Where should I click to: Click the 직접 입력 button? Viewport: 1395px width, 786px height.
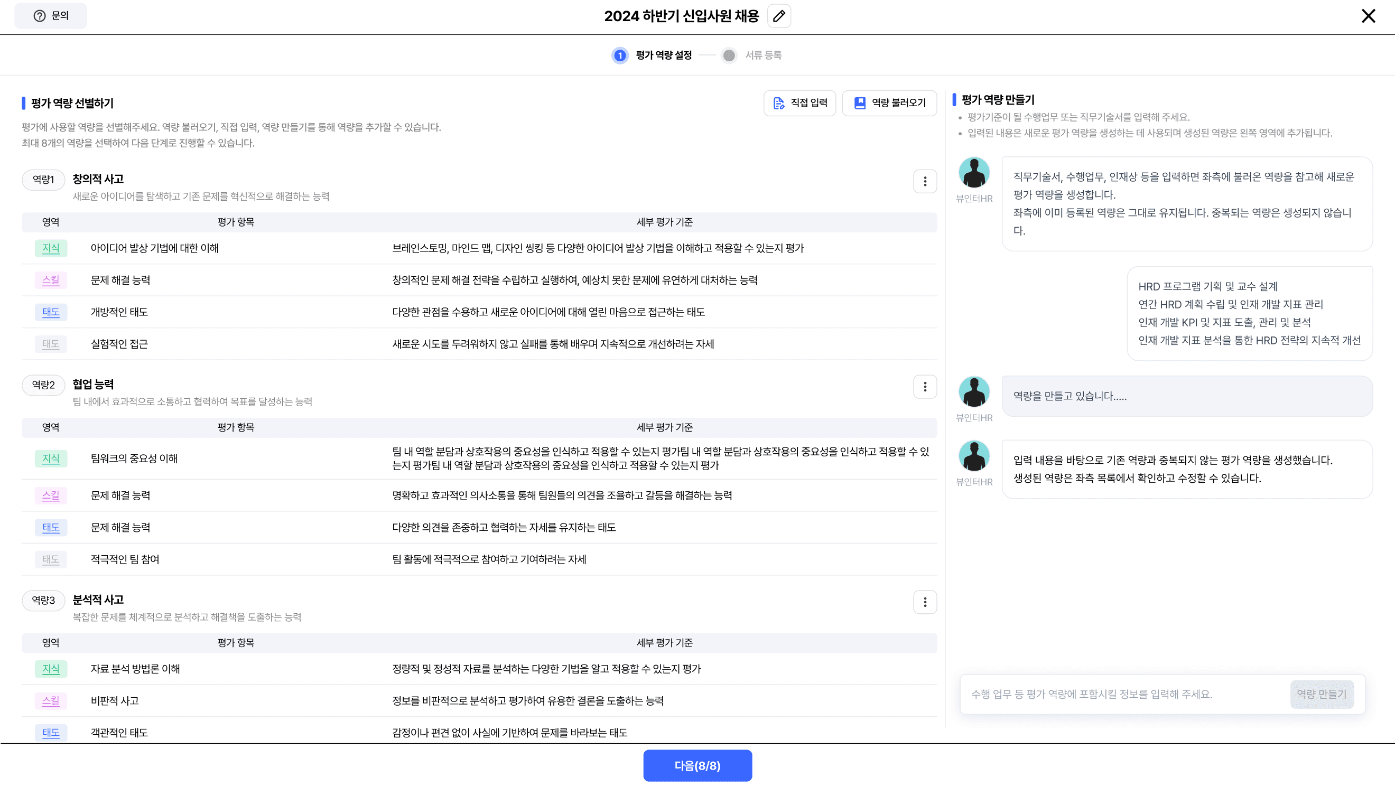pos(800,103)
